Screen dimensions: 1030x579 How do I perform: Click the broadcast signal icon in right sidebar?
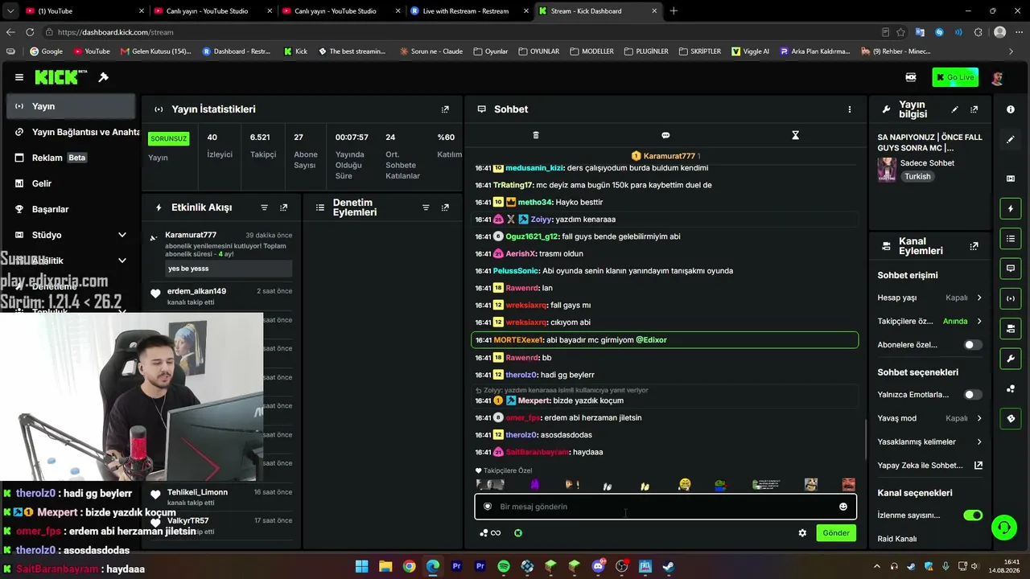pyautogui.click(x=1011, y=298)
